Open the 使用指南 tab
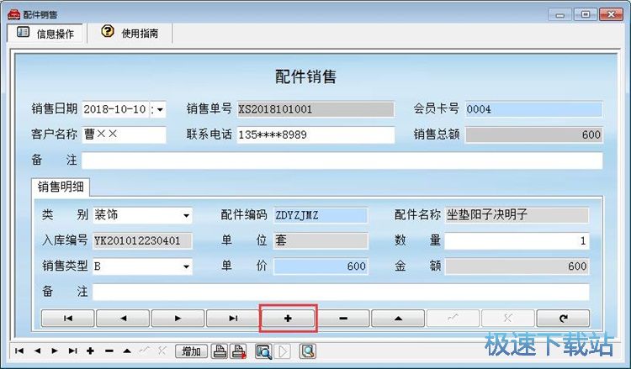The image size is (631, 369). click(130, 33)
